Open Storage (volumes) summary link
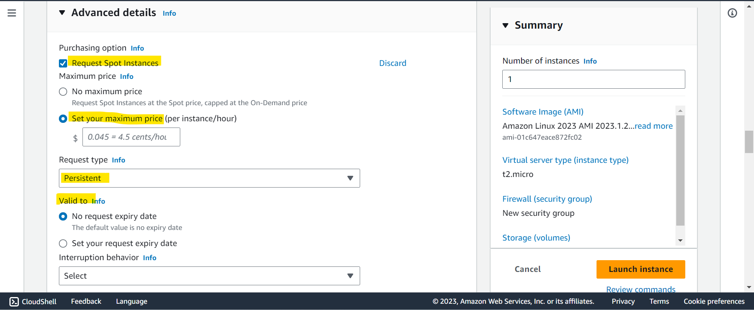 pyautogui.click(x=536, y=238)
